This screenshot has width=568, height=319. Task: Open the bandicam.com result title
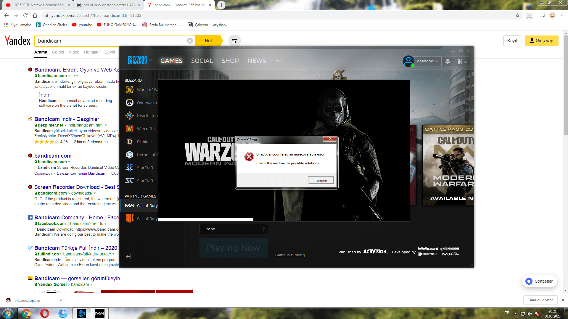click(x=53, y=156)
